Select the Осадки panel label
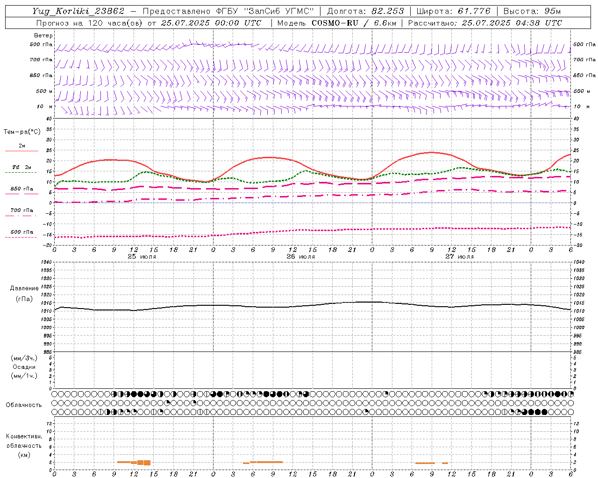The image size is (598, 478). click(24, 367)
